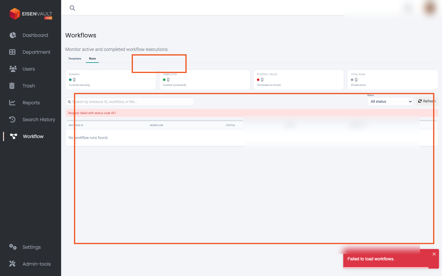Click the 'Failed to load workflows.' toast text
442x276 pixels.
[x=371, y=259]
